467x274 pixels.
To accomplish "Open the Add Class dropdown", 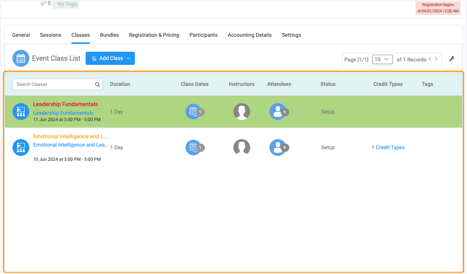I will tap(110, 58).
